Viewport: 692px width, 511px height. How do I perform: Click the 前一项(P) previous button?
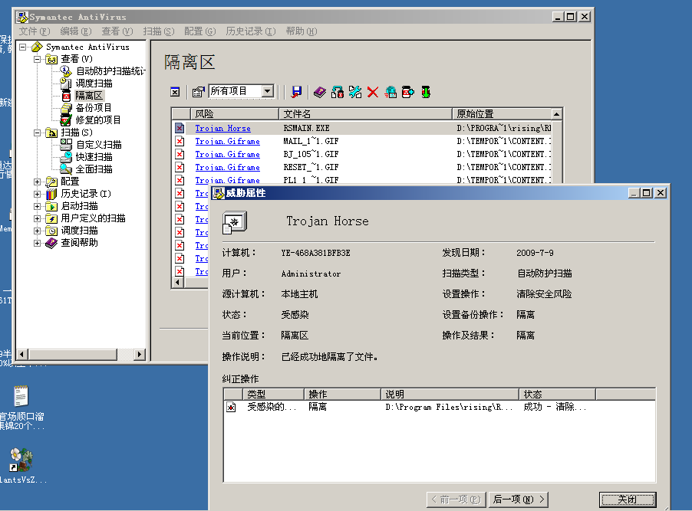[x=456, y=500]
